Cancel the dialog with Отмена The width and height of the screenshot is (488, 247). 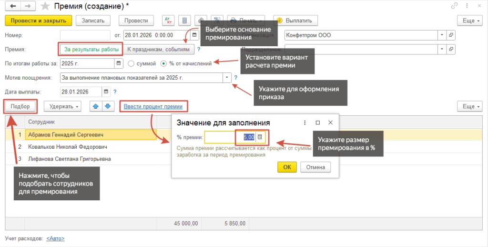[315, 167]
